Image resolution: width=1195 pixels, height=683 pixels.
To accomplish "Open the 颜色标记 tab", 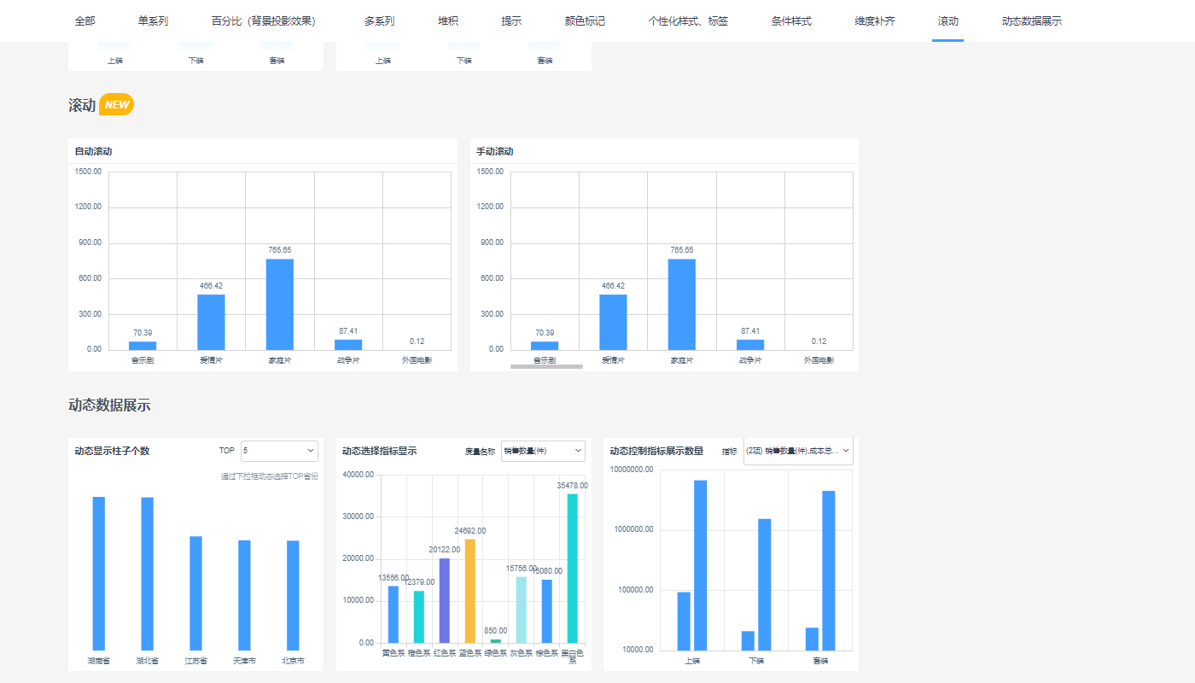I will pos(585,21).
